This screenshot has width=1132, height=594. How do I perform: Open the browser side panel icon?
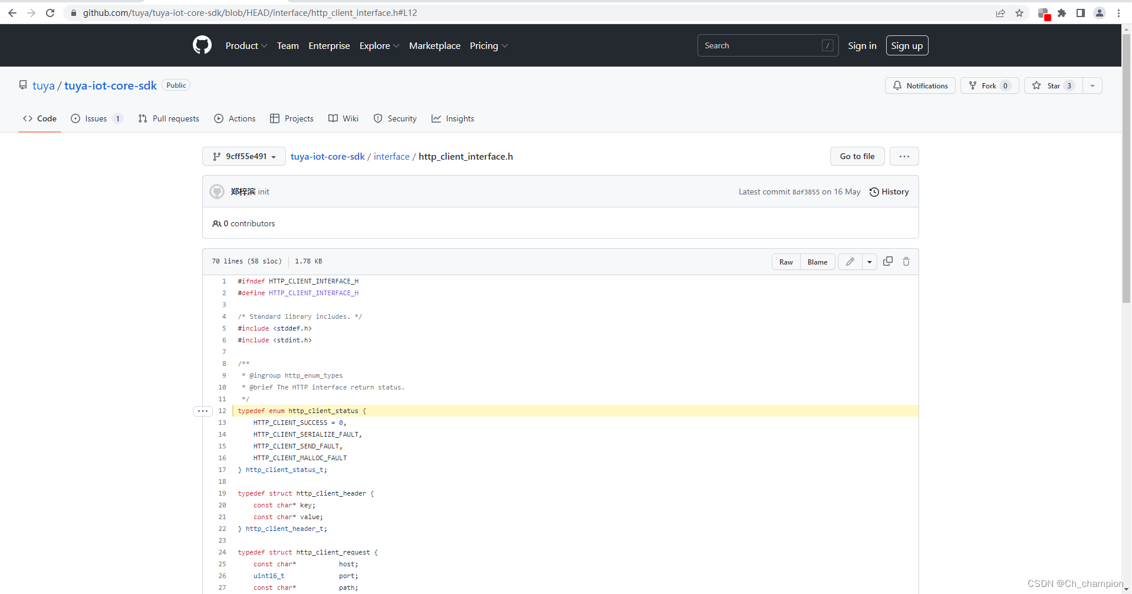pyautogui.click(x=1081, y=13)
